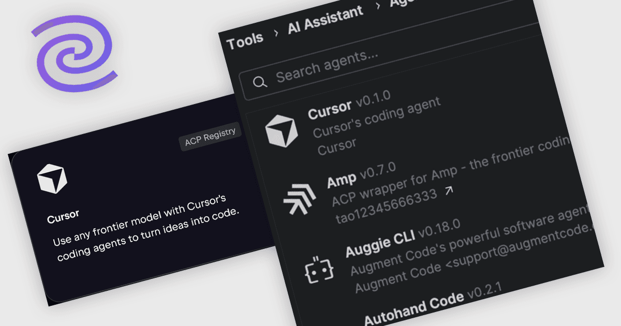Click the ACP Registry badge
This screenshot has height=326, width=621.
tap(210, 137)
